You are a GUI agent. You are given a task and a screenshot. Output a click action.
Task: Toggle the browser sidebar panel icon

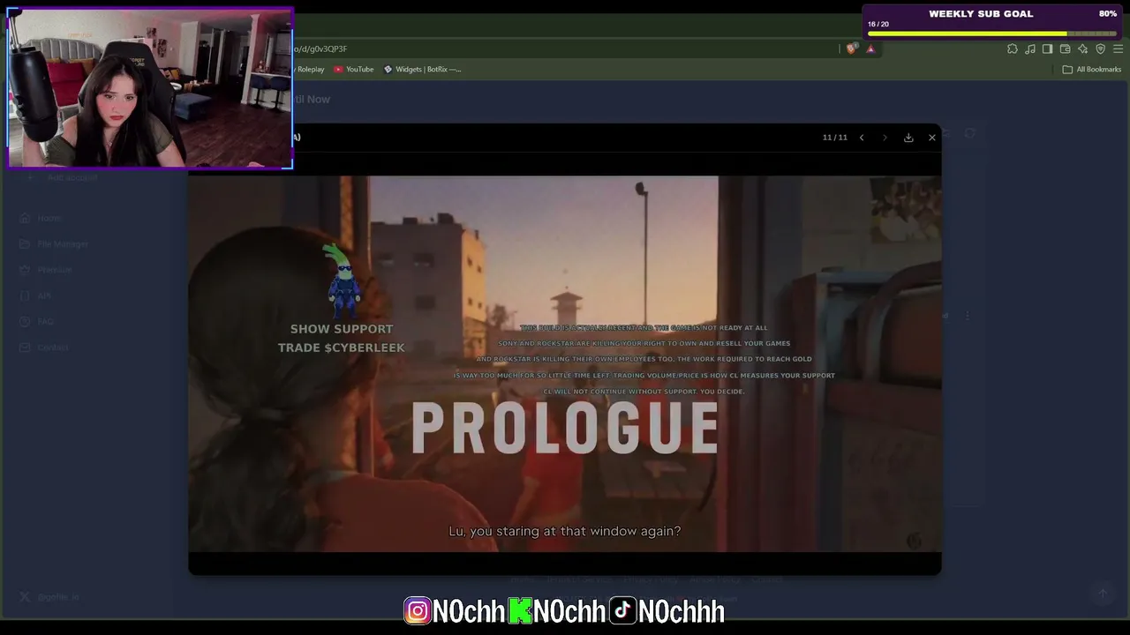point(1048,49)
